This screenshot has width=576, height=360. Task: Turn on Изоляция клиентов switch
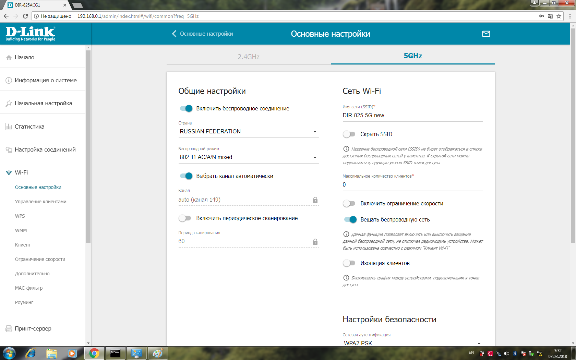coord(349,263)
